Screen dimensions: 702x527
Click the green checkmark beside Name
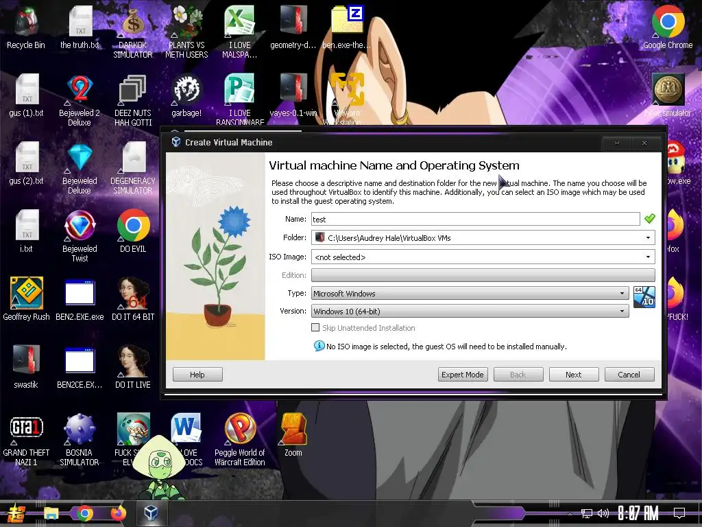coord(650,219)
